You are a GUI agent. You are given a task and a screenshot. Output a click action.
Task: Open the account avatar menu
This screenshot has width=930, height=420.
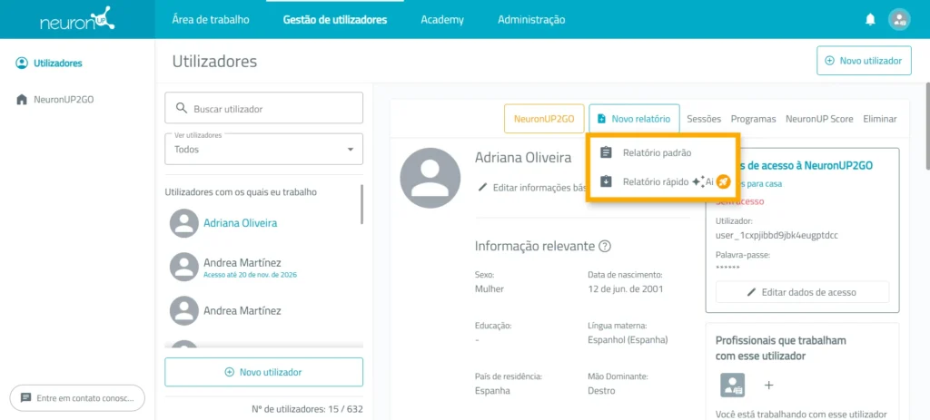tap(899, 20)
